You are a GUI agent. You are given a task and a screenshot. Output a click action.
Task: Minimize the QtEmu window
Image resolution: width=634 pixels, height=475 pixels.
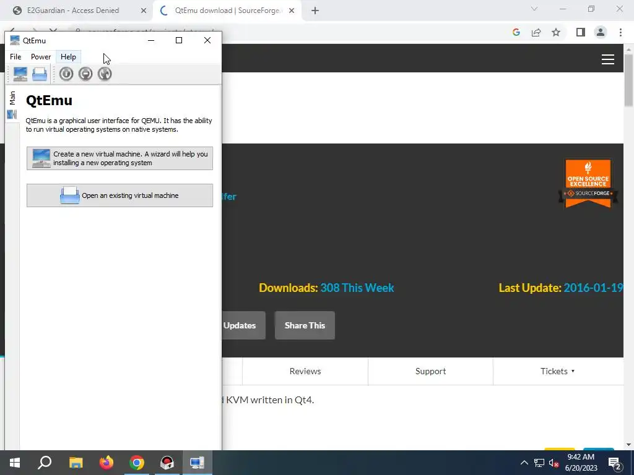coord(151,40)
